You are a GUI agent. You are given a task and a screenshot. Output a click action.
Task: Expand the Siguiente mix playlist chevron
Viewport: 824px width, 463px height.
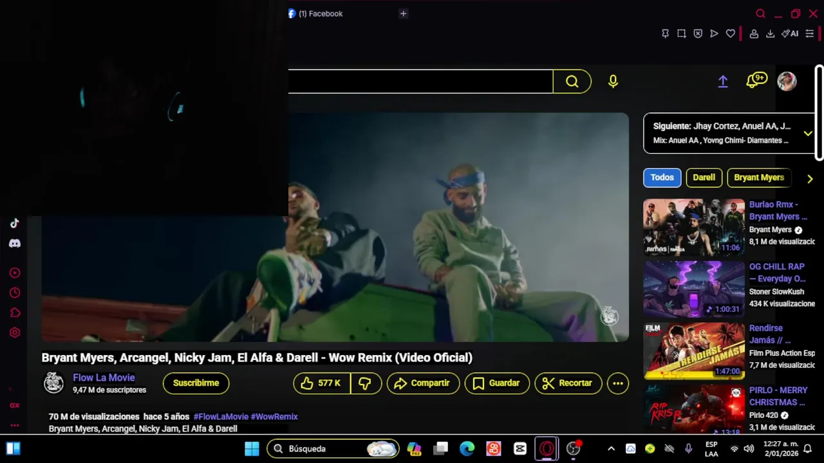coord(808,134)
